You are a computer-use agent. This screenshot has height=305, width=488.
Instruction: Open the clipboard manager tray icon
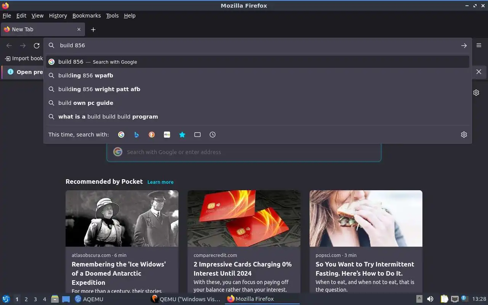click(444, 299)
